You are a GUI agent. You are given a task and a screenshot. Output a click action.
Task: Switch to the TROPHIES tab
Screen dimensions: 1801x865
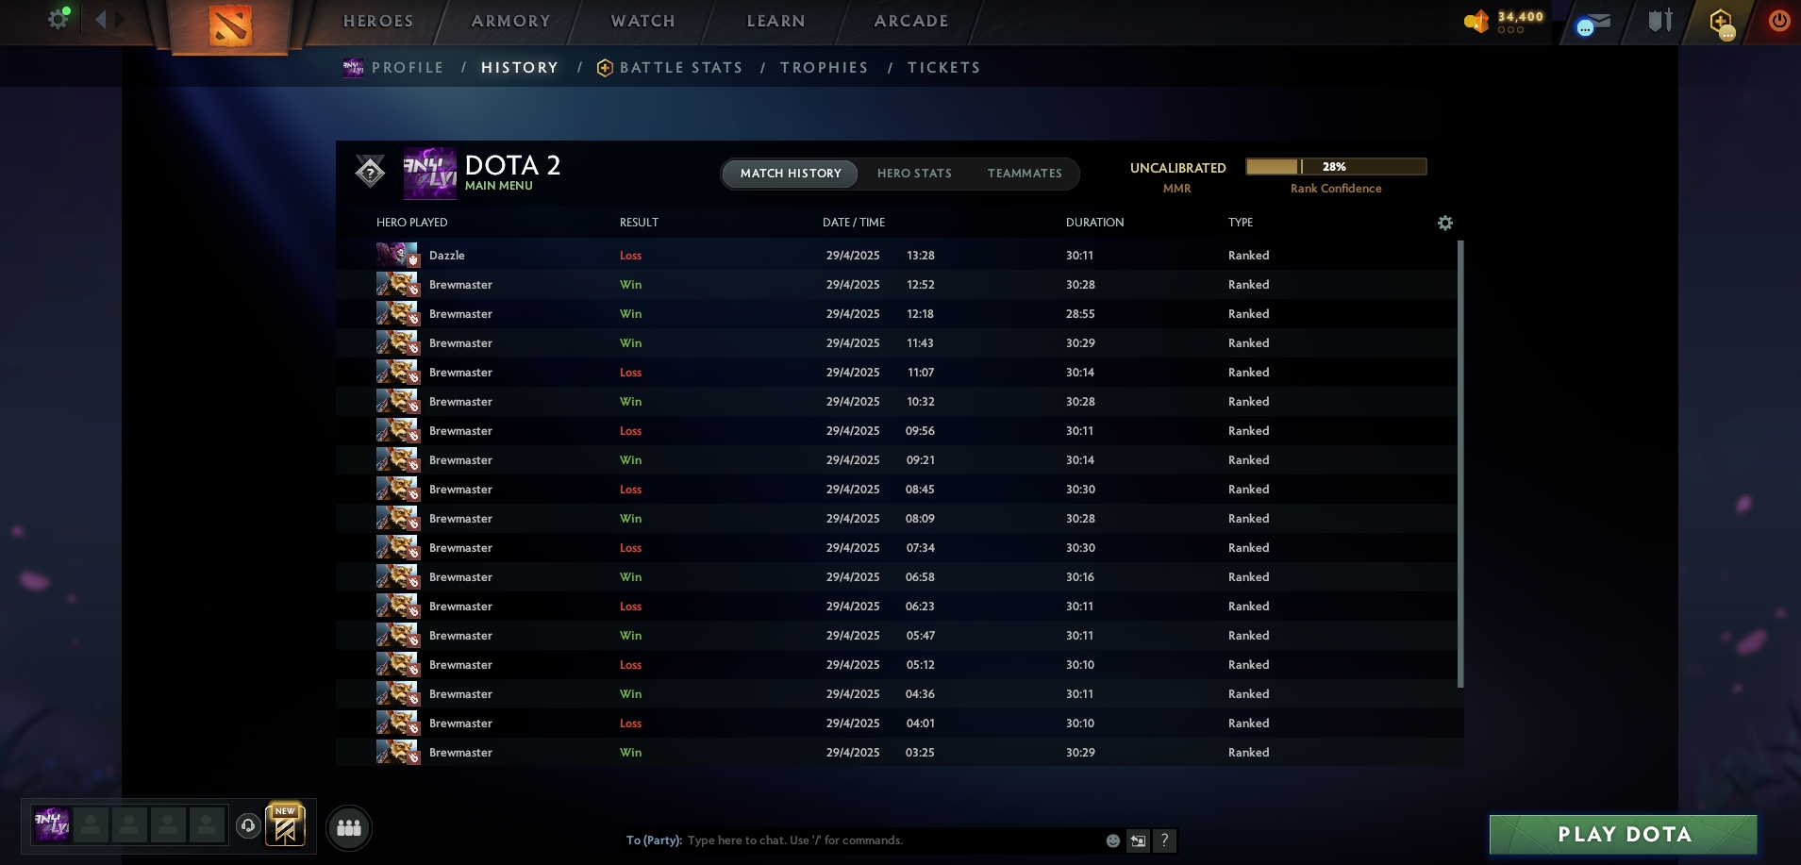[825, 68]
